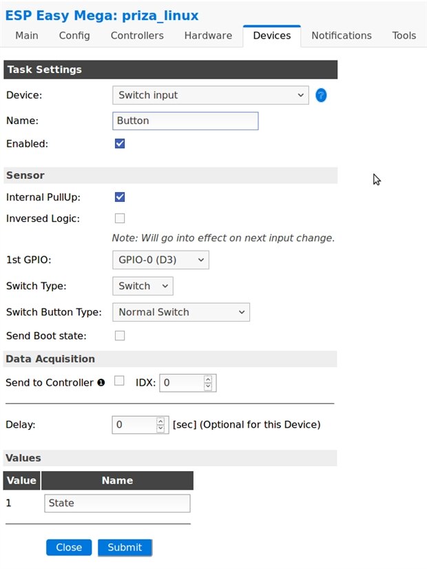Increment the IDX value with up arrow

coord(208,379)
